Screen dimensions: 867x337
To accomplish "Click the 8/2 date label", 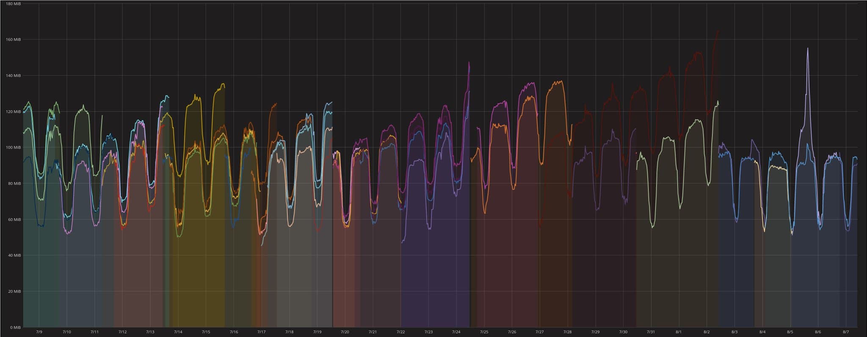I will click(707, 332).
